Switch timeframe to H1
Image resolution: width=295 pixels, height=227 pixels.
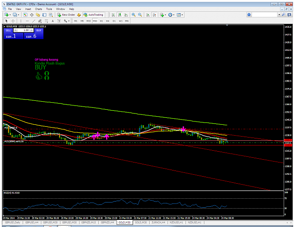pyautogui.click(x=101, y=21)
